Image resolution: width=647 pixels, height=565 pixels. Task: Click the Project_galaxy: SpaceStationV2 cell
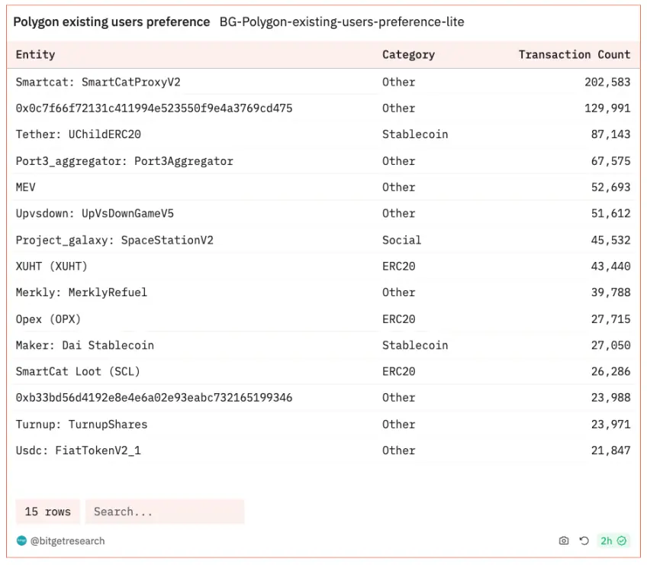pos(114,240)
